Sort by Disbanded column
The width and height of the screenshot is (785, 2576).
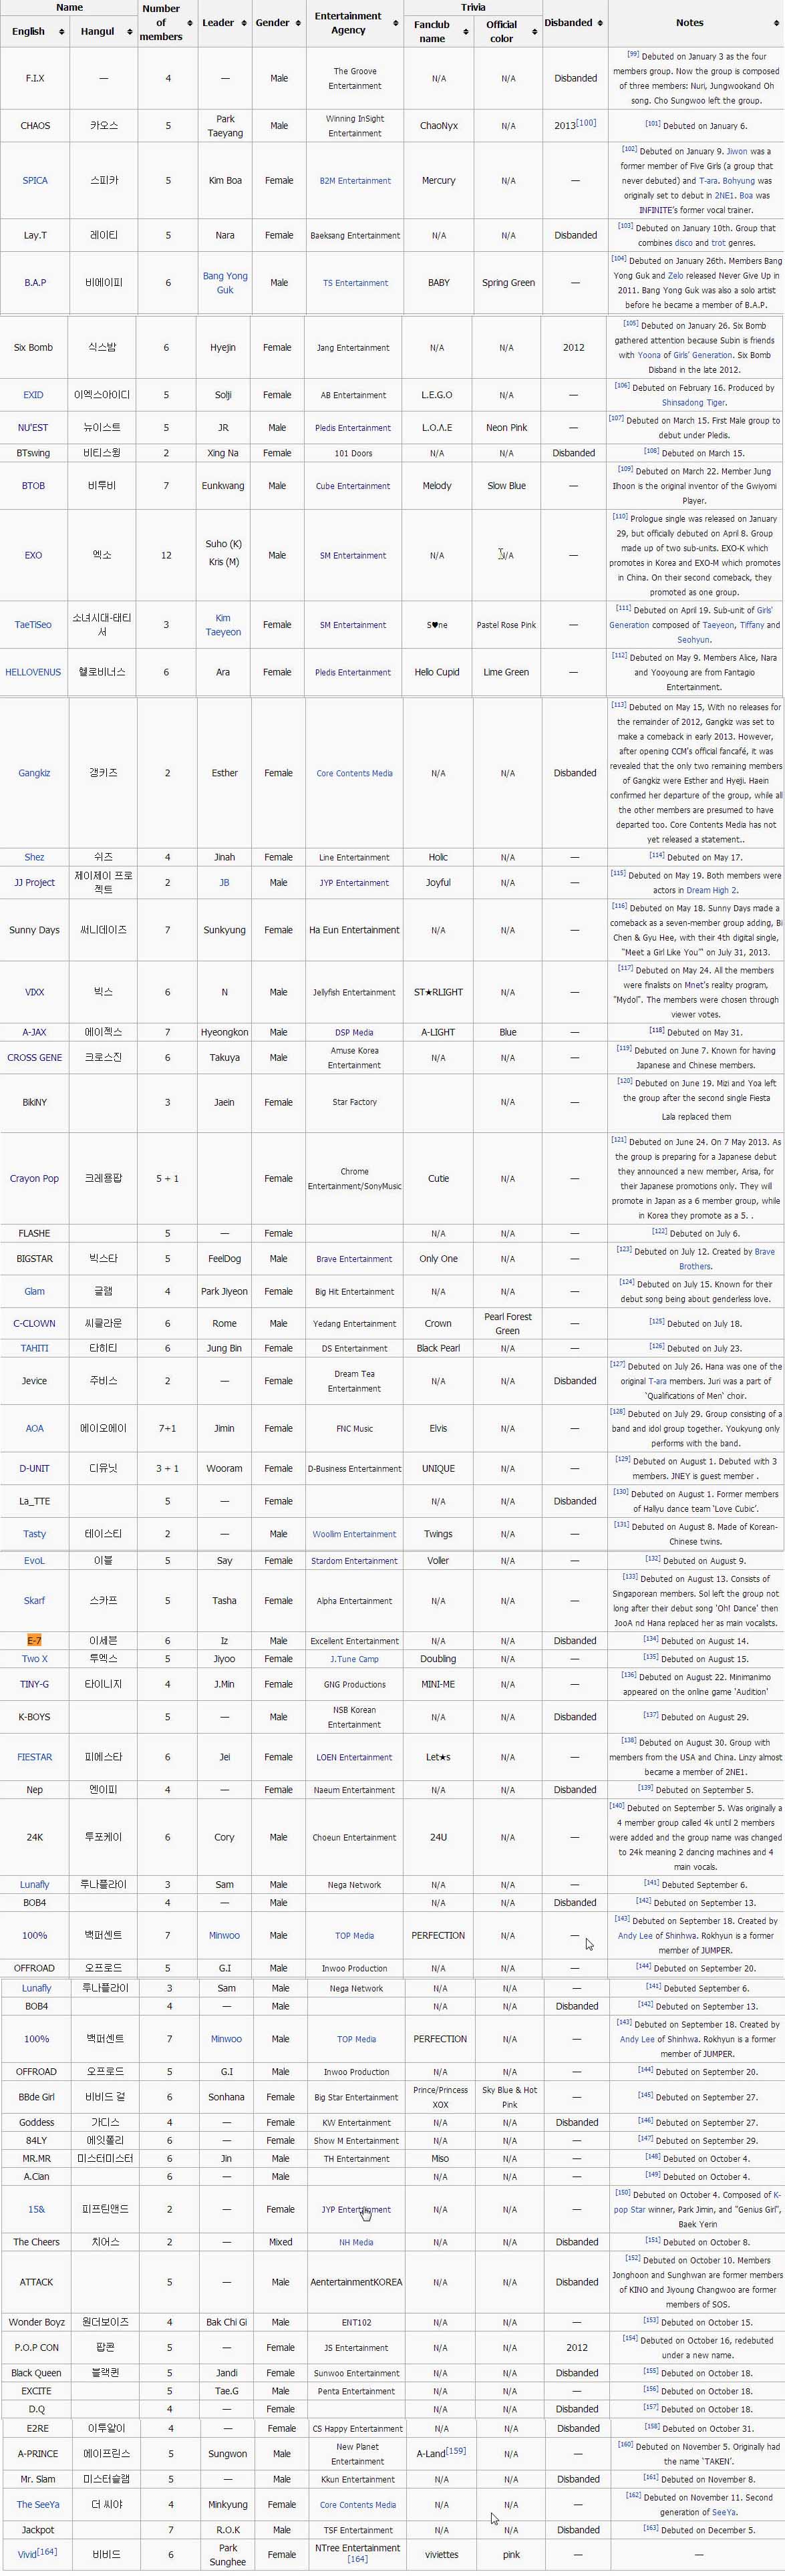[x=599, y=23]
